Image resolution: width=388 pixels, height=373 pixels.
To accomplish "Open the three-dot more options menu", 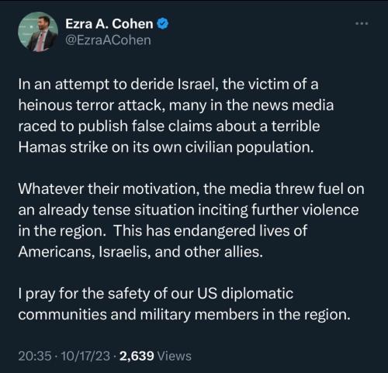I will (362, 23).
